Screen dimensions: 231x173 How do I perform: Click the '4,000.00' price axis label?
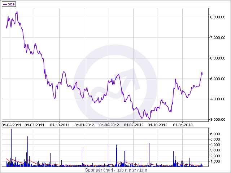click(218, 99)
